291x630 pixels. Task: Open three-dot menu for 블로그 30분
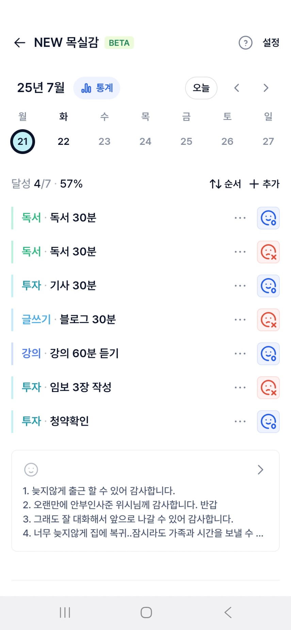(x=240, y=320)
